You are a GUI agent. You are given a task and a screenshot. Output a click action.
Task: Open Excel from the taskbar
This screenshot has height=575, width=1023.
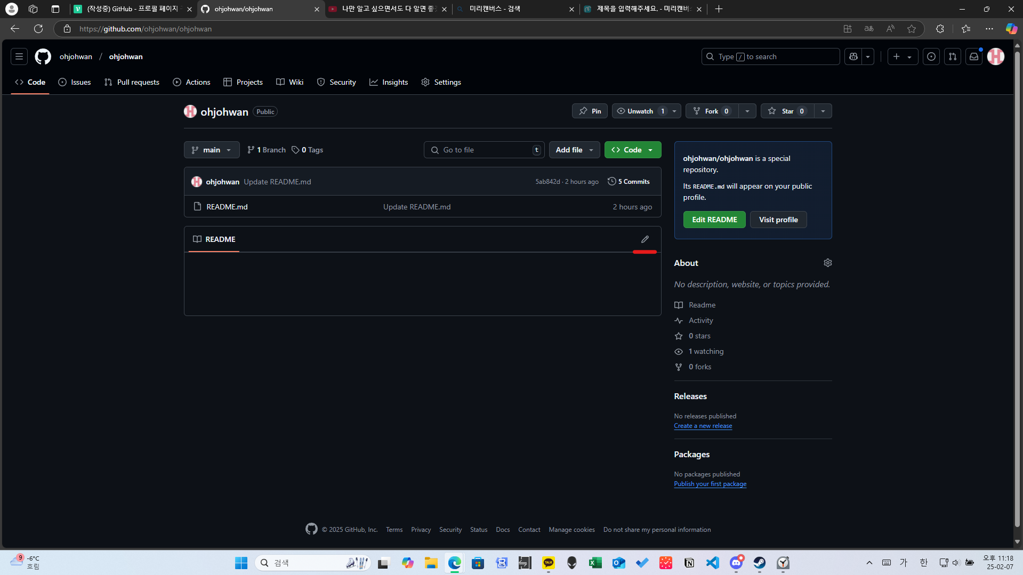(595, 563)
